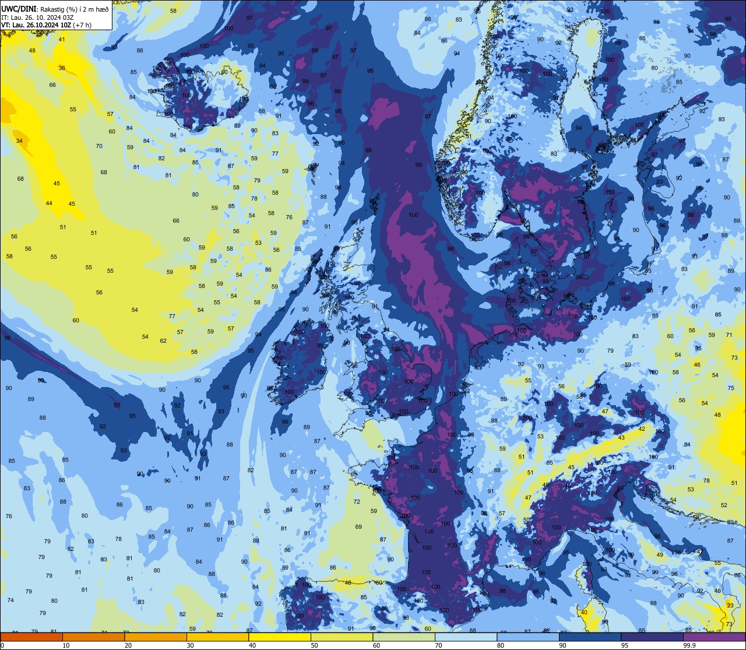Click the 50–60 pale yellow legend swatch
Image resolution: width=746 pixels, height=650 pixels.
click(x=342, y=637)
